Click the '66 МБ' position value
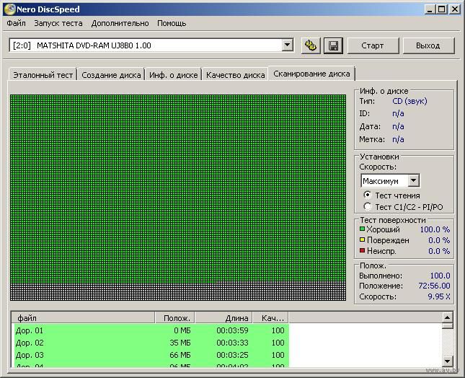The height and width of the screenshot is (378, 465). [x=180, y=355]
